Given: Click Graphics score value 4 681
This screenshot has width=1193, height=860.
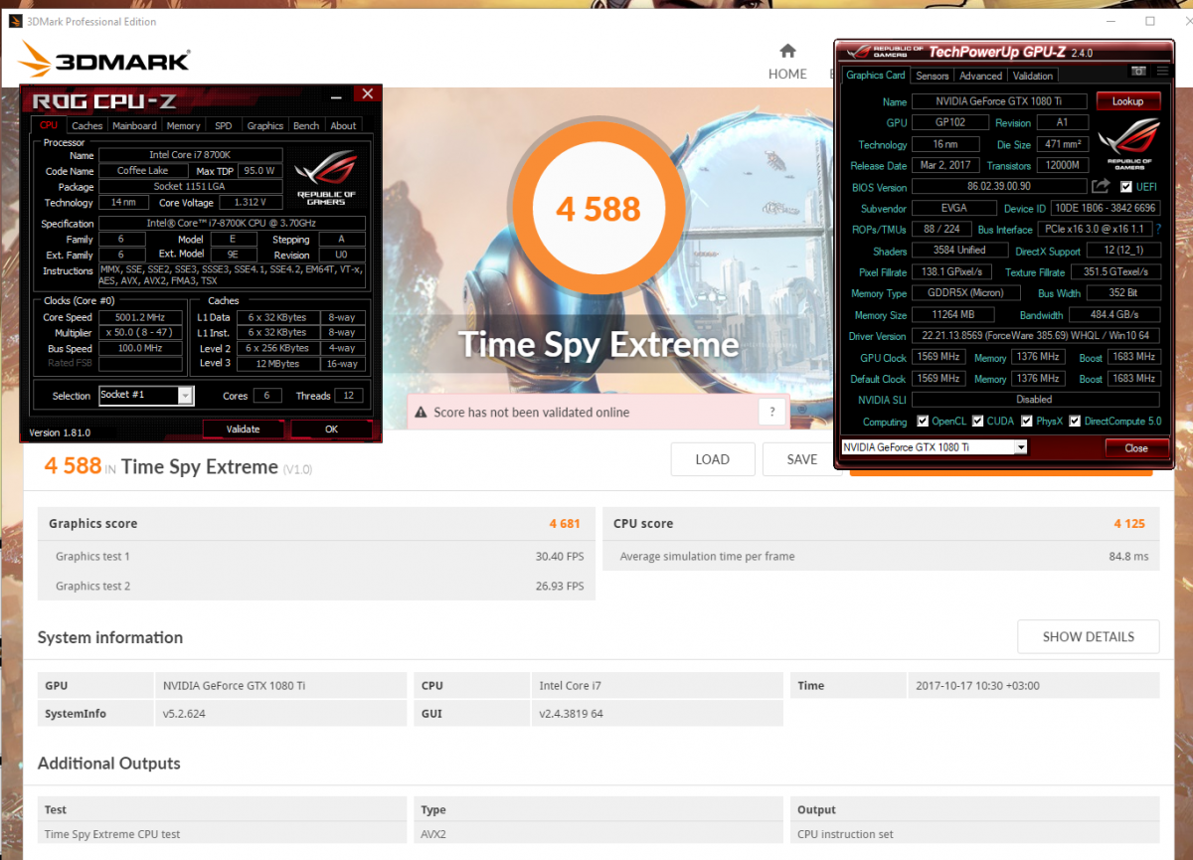Looking at the screenshot, I should coord(565,523).
